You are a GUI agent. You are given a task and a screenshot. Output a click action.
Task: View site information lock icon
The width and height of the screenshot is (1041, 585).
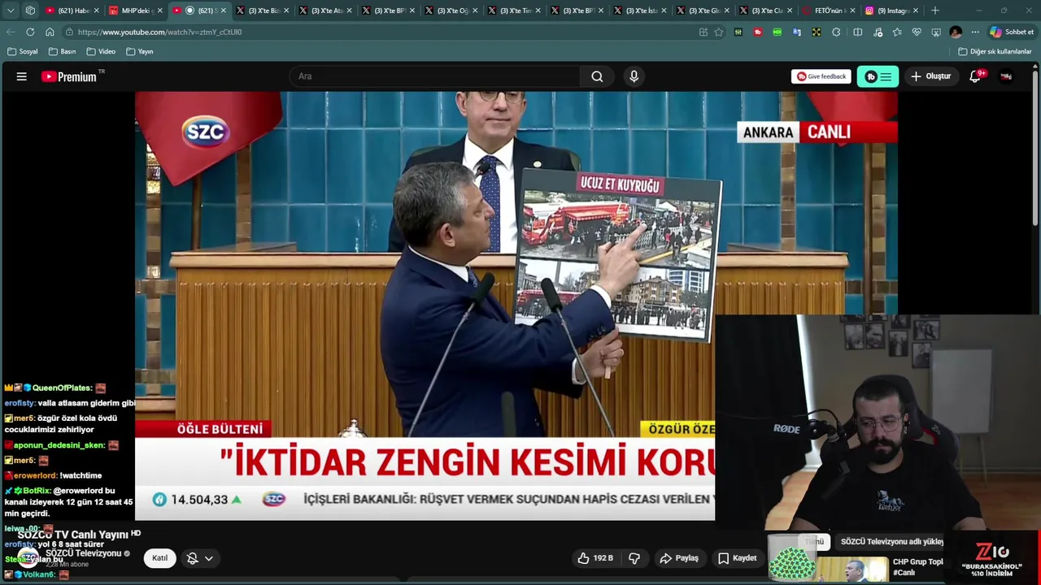70,32
